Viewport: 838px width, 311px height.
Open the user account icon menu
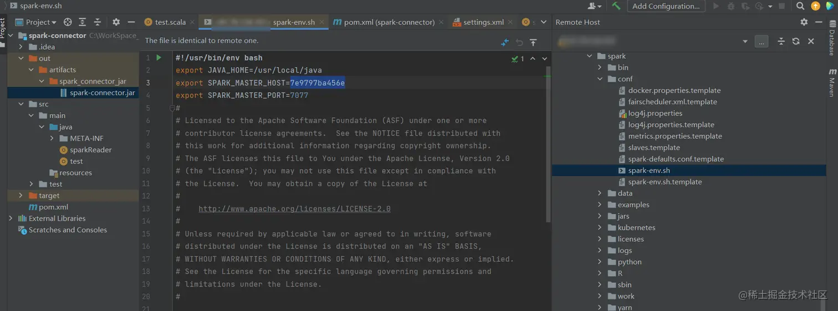[x=594, y=6]
